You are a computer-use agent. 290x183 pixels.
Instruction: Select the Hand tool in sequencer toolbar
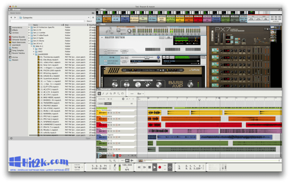122,94
